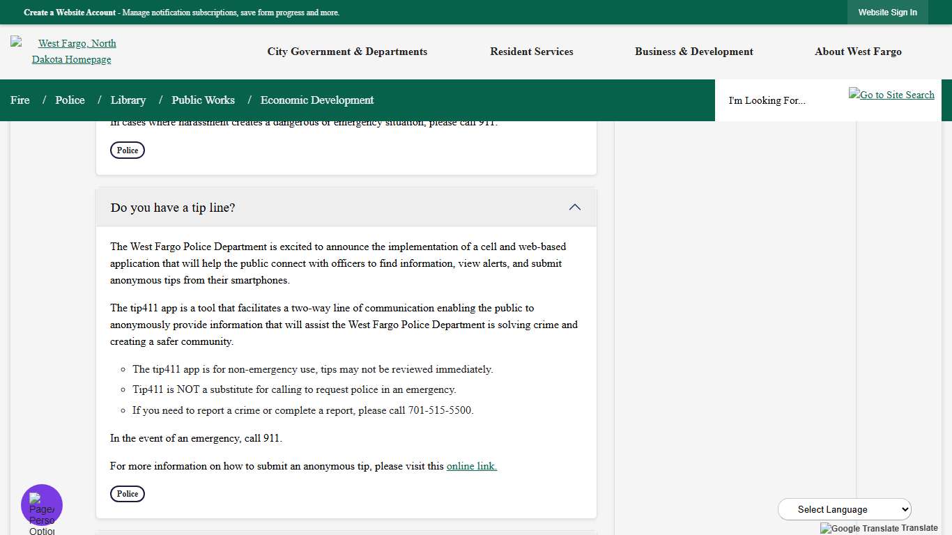Open Go to Site Search
Screen dimensions: 952x535
click(891, 95)
